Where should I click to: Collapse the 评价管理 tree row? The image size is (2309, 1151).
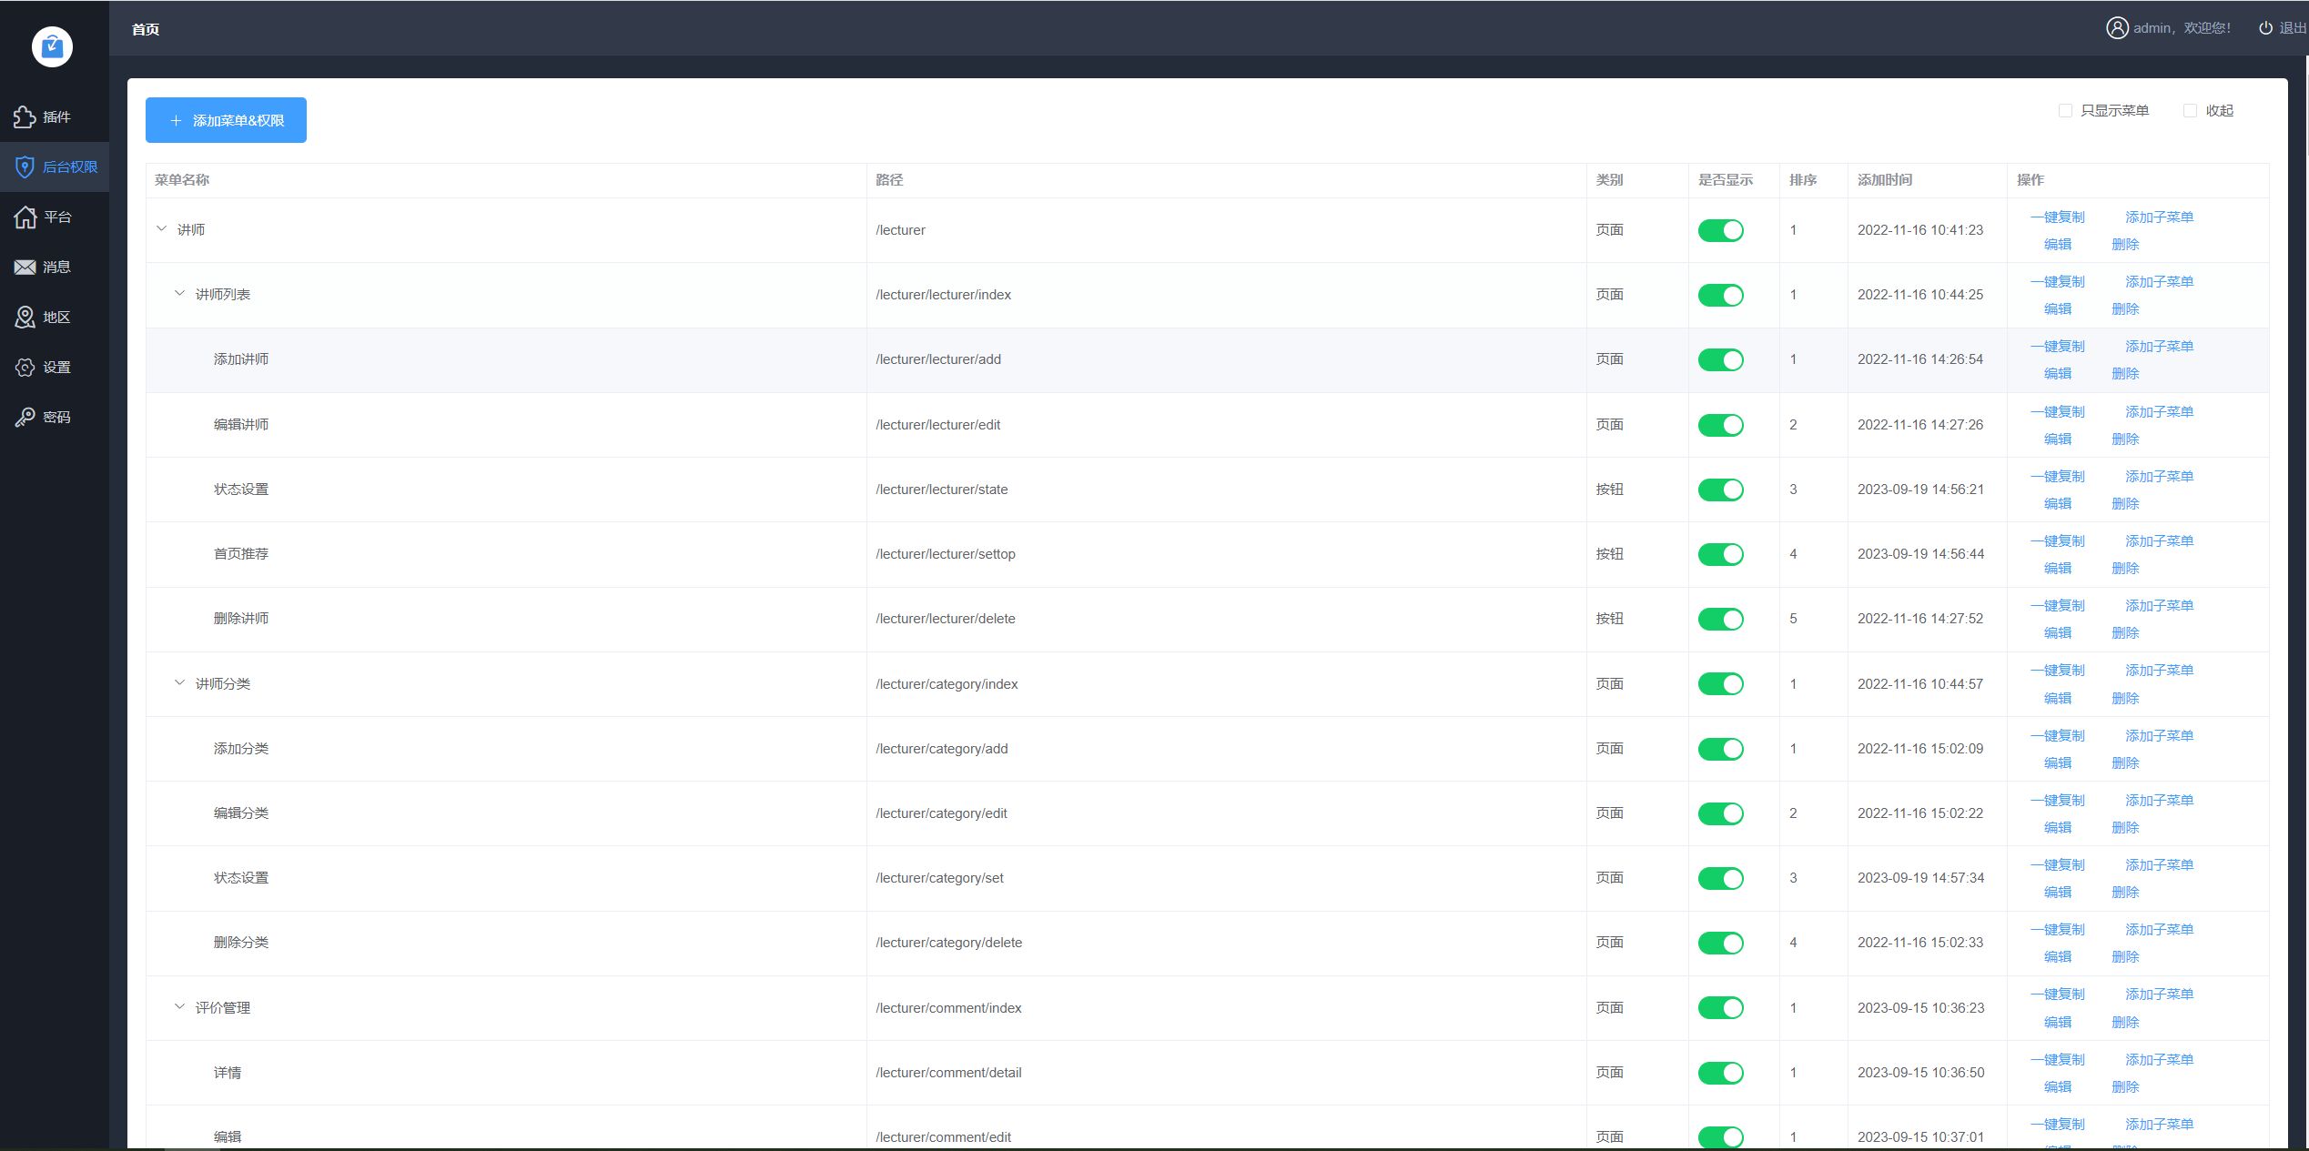[x=179, y=1007]
